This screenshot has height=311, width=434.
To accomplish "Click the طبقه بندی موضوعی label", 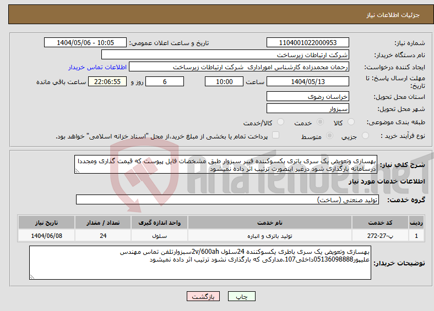I will coord(396,122).
